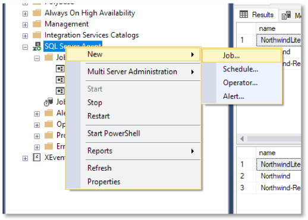Viewport: 308px width, 220px height.
Task: Click the upper grid horizontal scrollbar track
Action: click(x=274, y=139)
